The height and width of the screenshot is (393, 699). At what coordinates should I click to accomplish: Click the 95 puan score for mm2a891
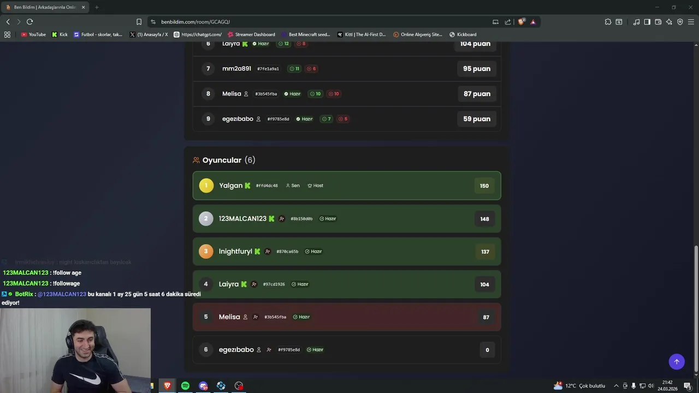pos(477,69)
